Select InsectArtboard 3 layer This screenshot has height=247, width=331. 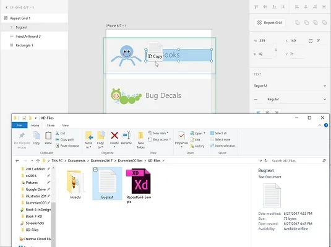34,37
